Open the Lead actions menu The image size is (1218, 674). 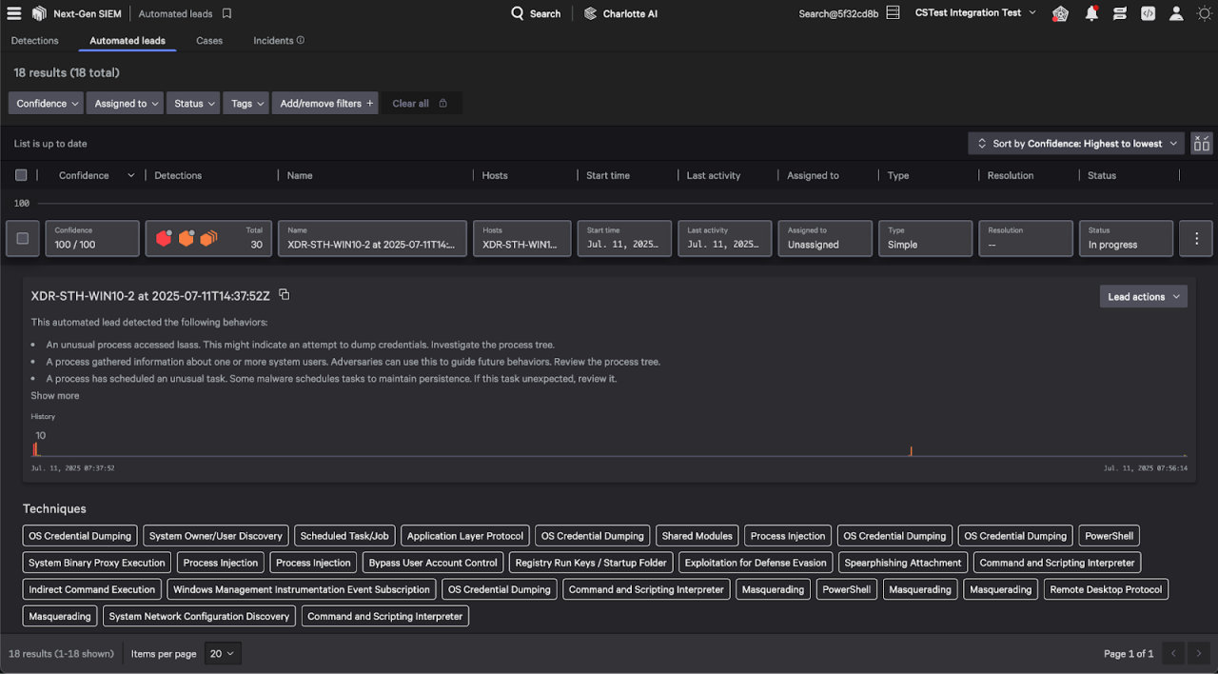point(1143,296)
